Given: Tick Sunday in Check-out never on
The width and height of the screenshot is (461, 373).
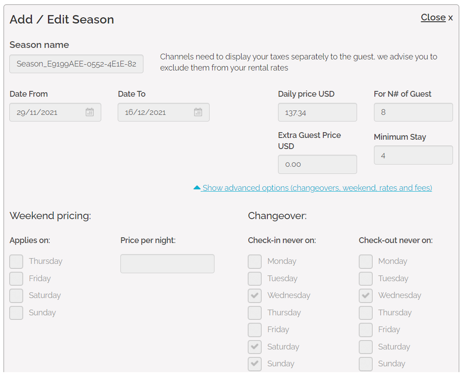Looking at the screenshot, I should click(366, 364).
